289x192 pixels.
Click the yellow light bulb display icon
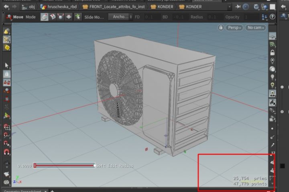[273, 85]
